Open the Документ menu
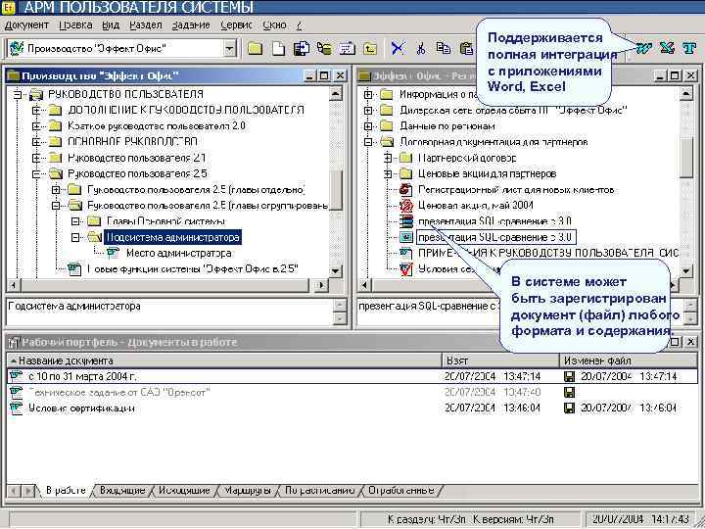The width and height of the screenshot is (705, 529). [26, 25]
